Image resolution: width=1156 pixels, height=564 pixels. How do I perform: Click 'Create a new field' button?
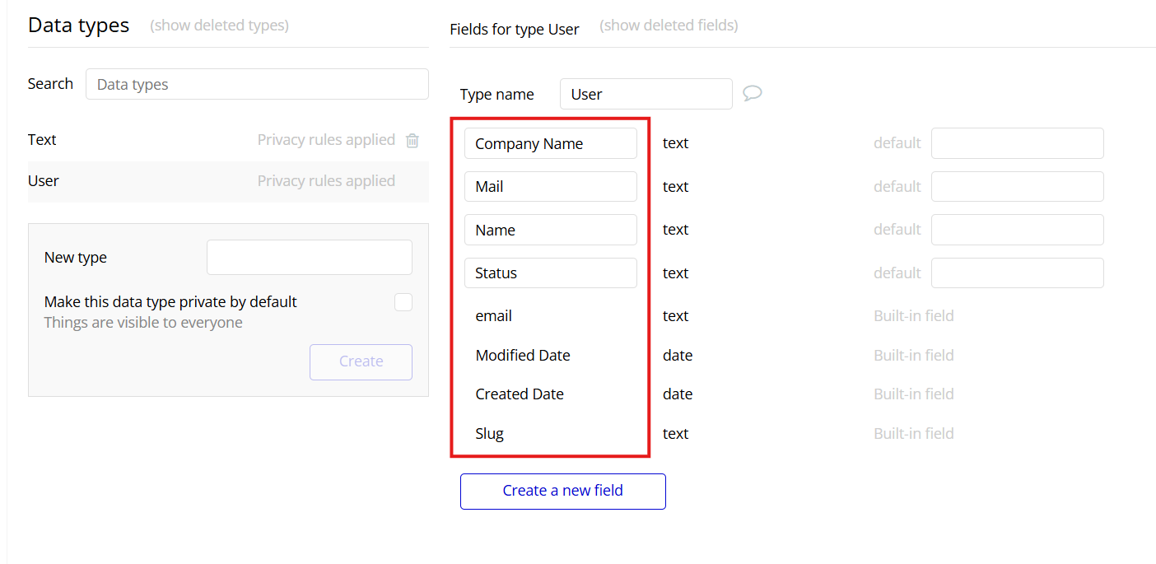click(562, 491)
